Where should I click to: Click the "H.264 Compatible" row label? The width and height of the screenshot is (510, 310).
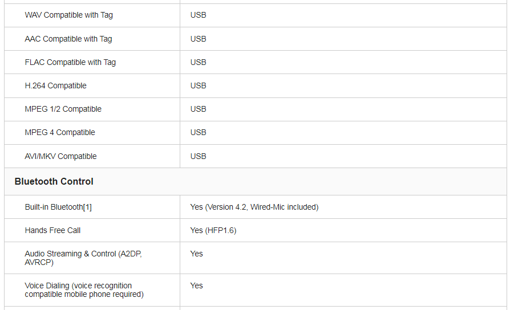click(x=55, y=85)
